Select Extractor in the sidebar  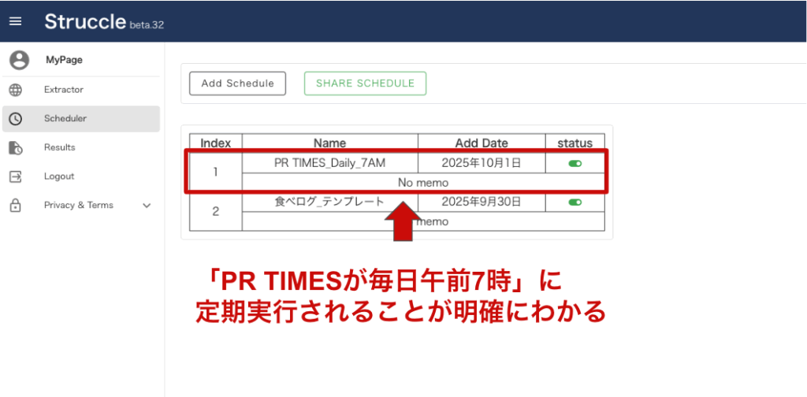pyautogui.click(x=64, y=90)
